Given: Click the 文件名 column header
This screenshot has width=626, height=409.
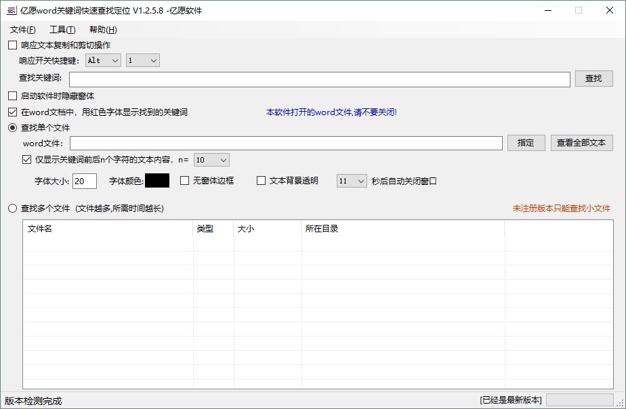Looking at the screenshot, I should (108, 229).
